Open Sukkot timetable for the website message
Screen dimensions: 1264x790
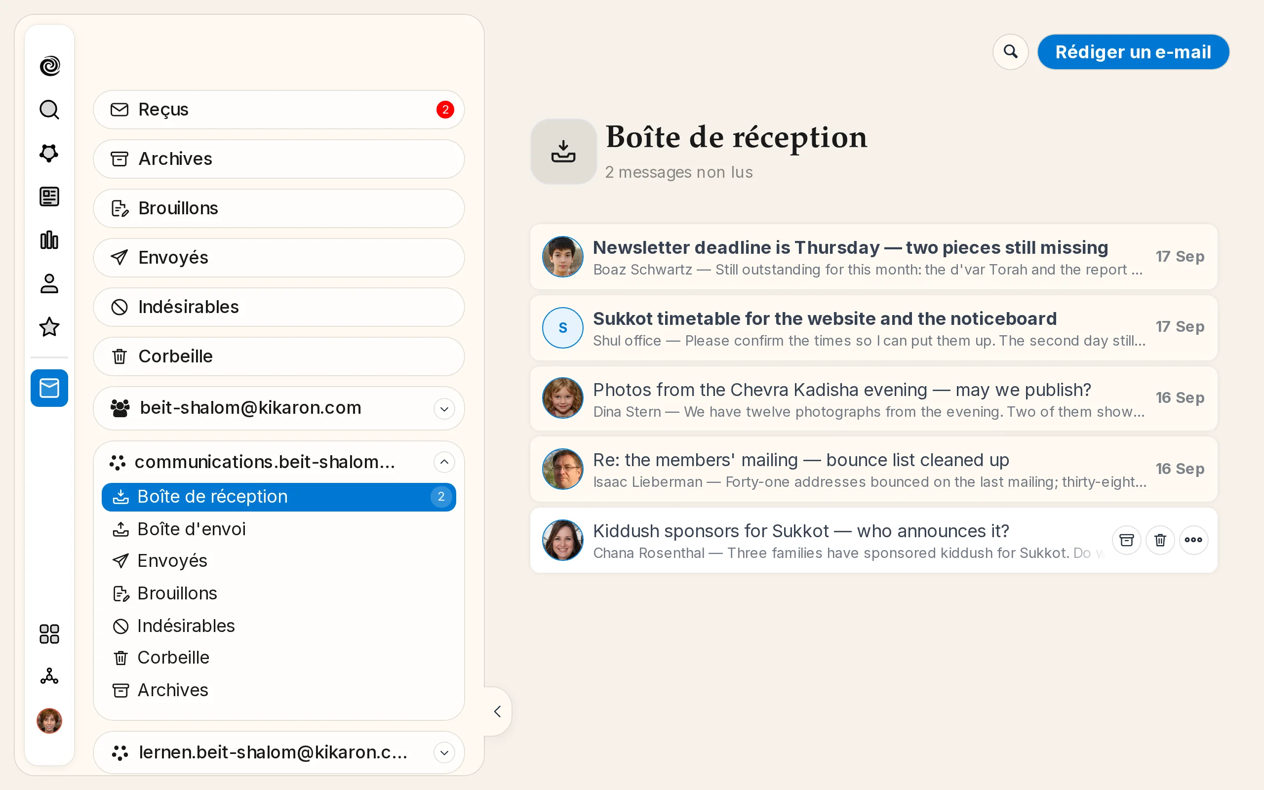click(873, 328)
